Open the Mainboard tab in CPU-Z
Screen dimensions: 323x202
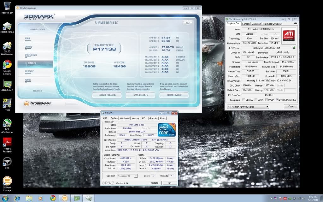point(125,118)
